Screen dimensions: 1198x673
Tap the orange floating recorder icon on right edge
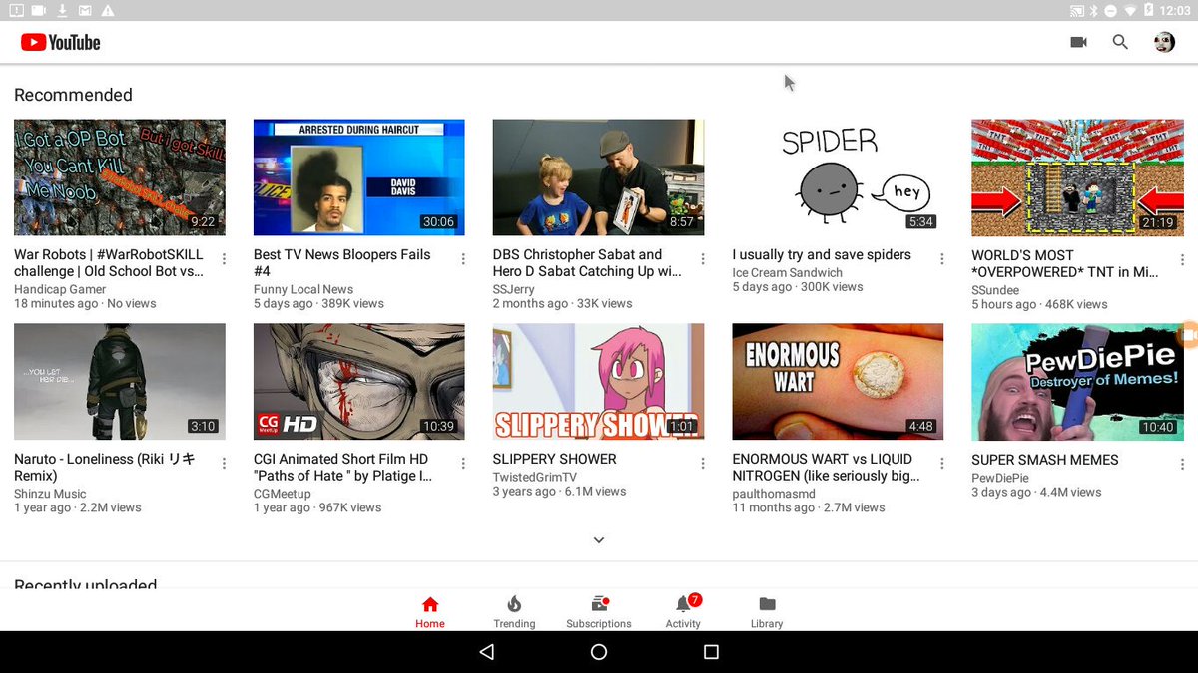tap(1188, 335)
